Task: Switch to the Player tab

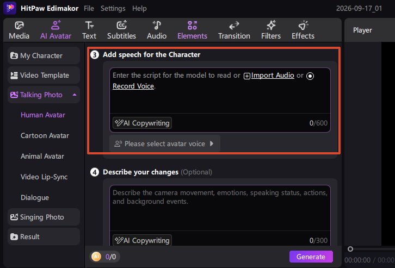Action: [362, 30]
